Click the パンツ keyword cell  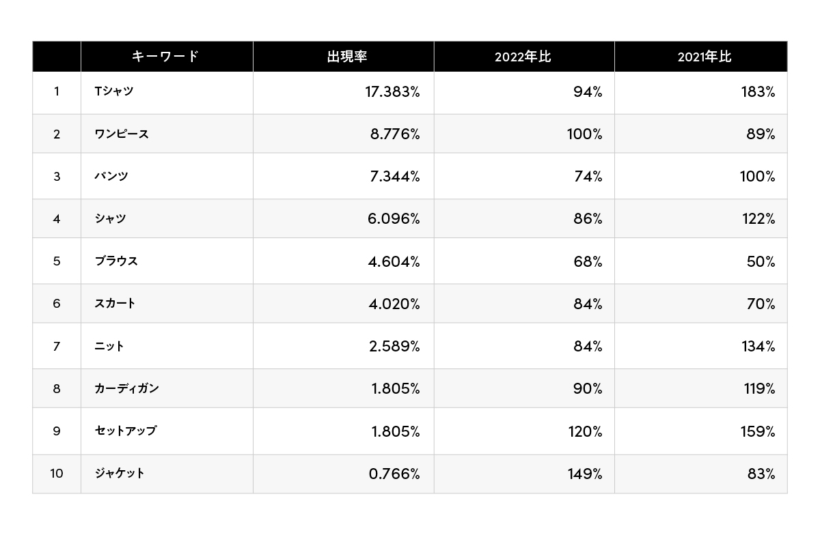point(111,176)
